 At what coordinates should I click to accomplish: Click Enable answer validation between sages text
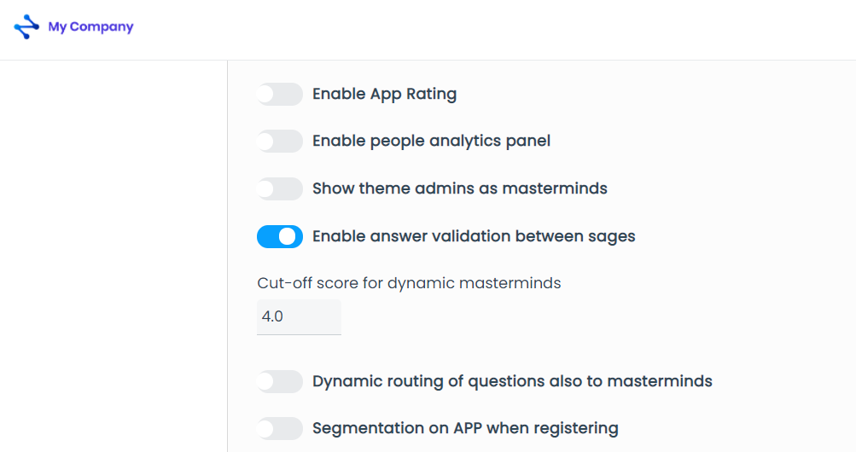pos(474,236)
